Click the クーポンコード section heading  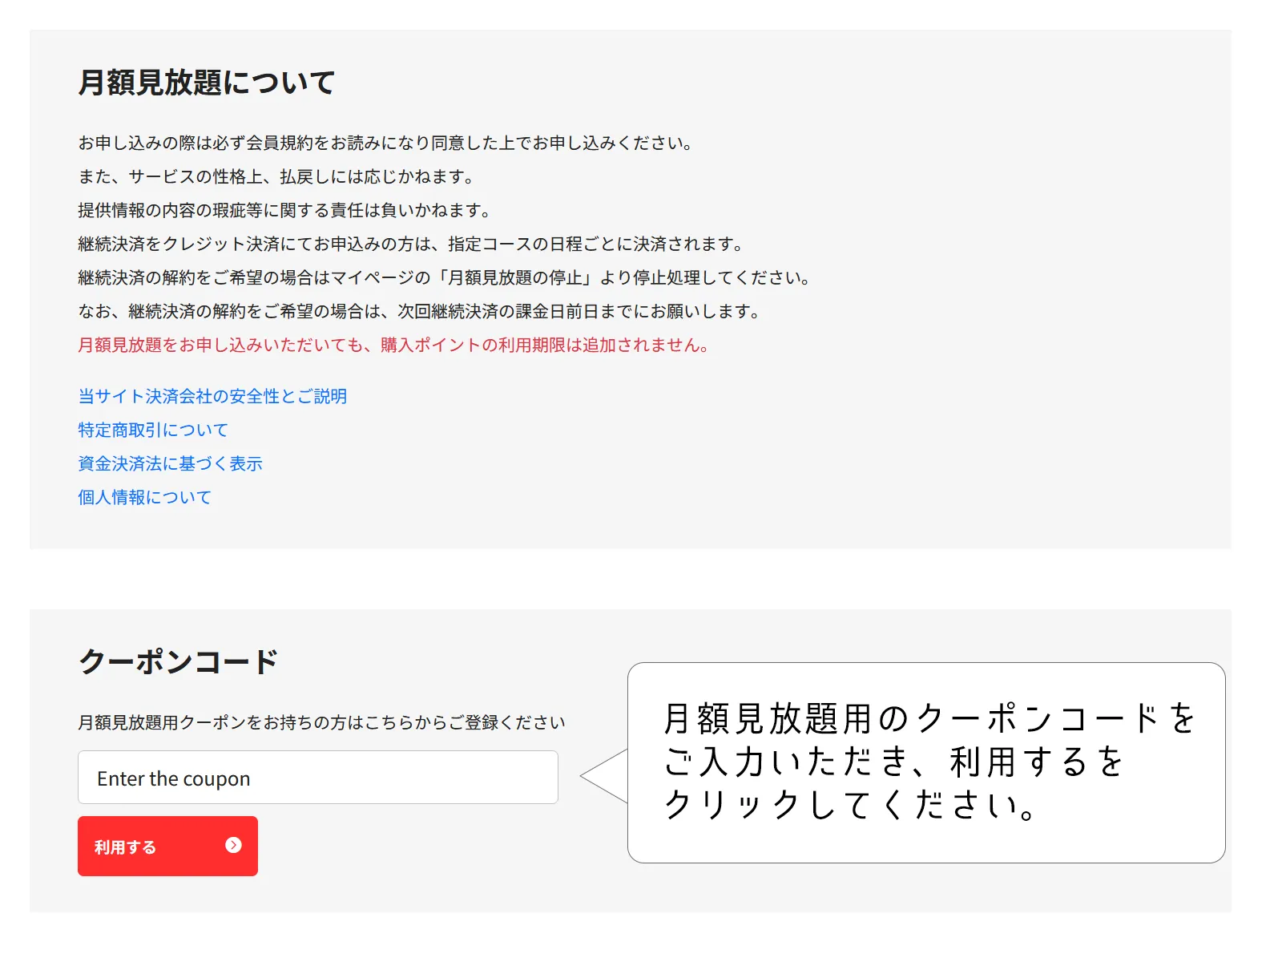(178, 662)
